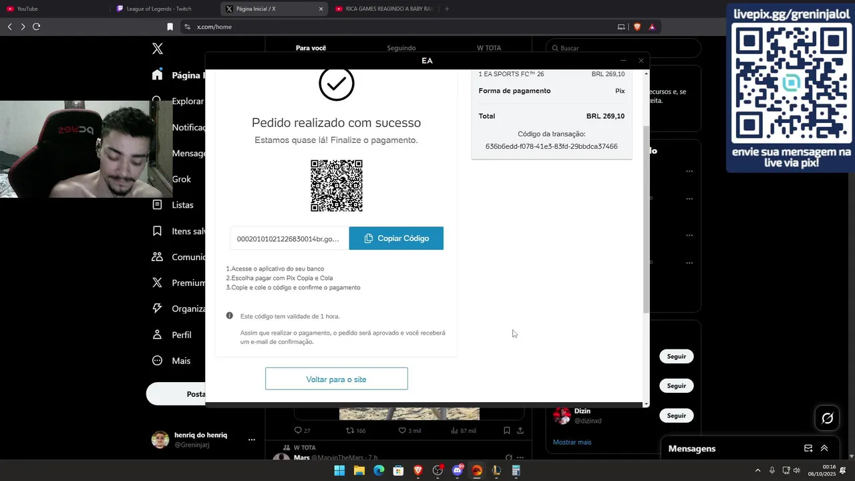Open Discord from the taskbar
The height and width of the screenshot is (481, 855).
(458, 470)
